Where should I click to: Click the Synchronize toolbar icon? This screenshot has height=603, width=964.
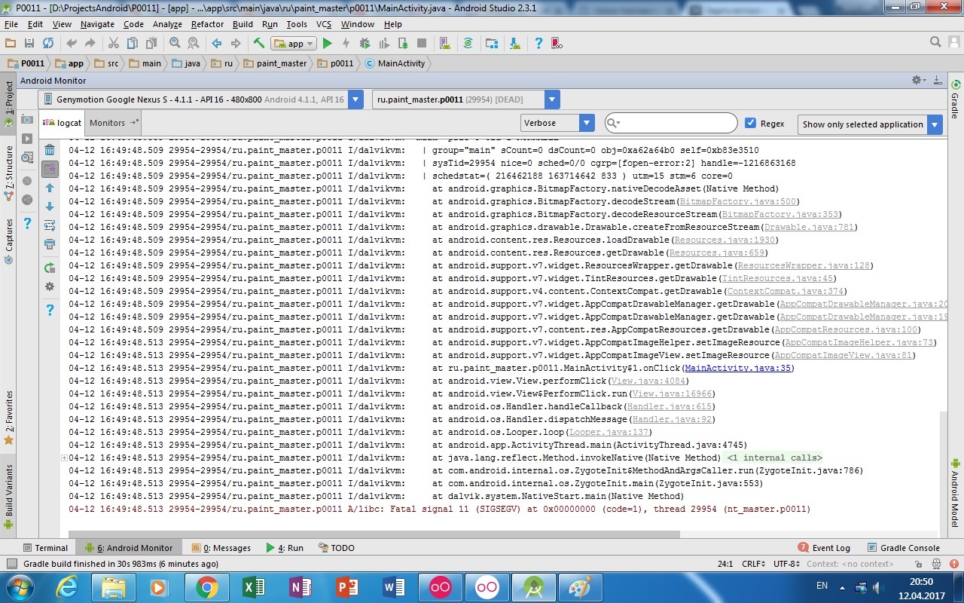[48, 44]
